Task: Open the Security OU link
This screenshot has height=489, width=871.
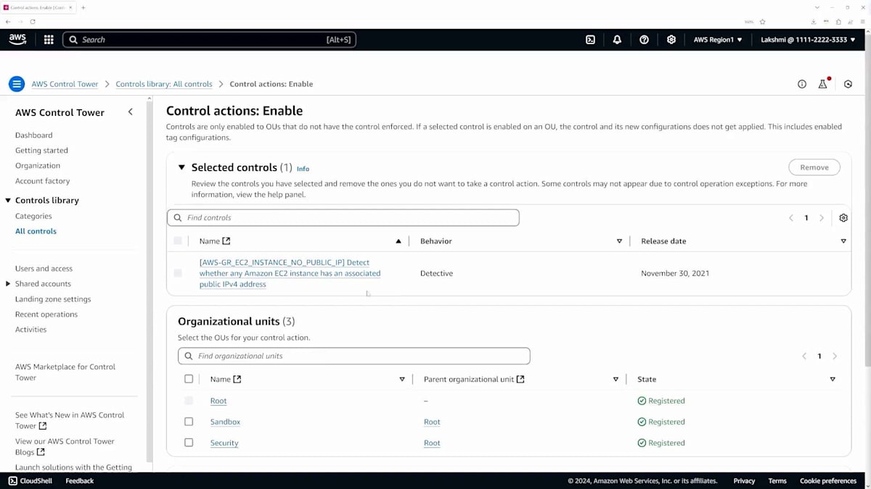Action: pos(224,443)
